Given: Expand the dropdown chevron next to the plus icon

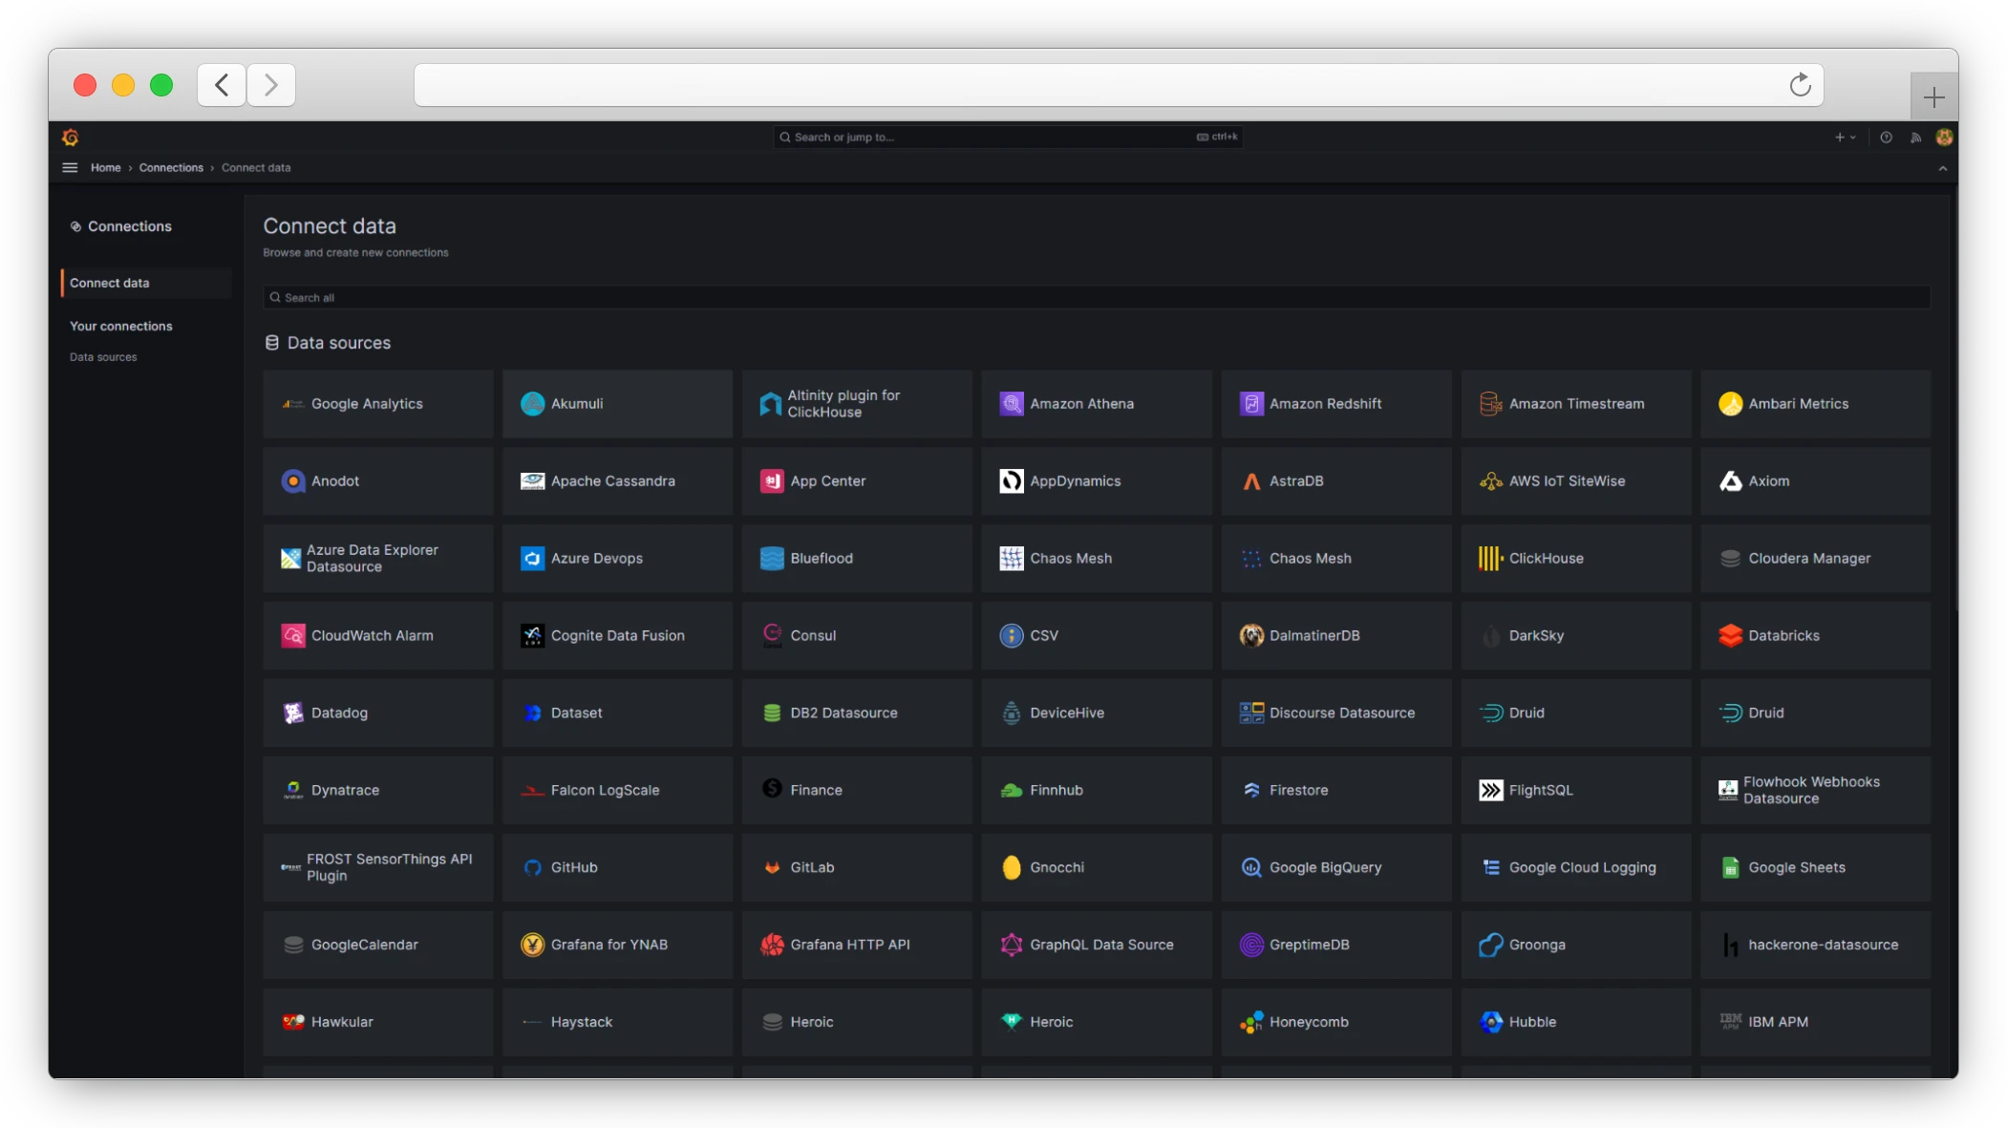Looking at the screenshot, I should coord(1853,137).
